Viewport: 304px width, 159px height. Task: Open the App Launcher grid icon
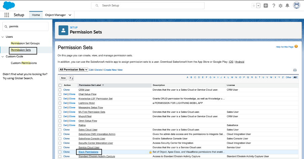coord(7,15)
